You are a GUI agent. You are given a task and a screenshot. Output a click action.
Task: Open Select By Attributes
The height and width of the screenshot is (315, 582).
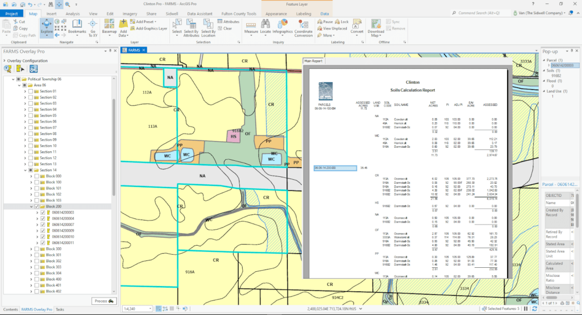(191, 28)
